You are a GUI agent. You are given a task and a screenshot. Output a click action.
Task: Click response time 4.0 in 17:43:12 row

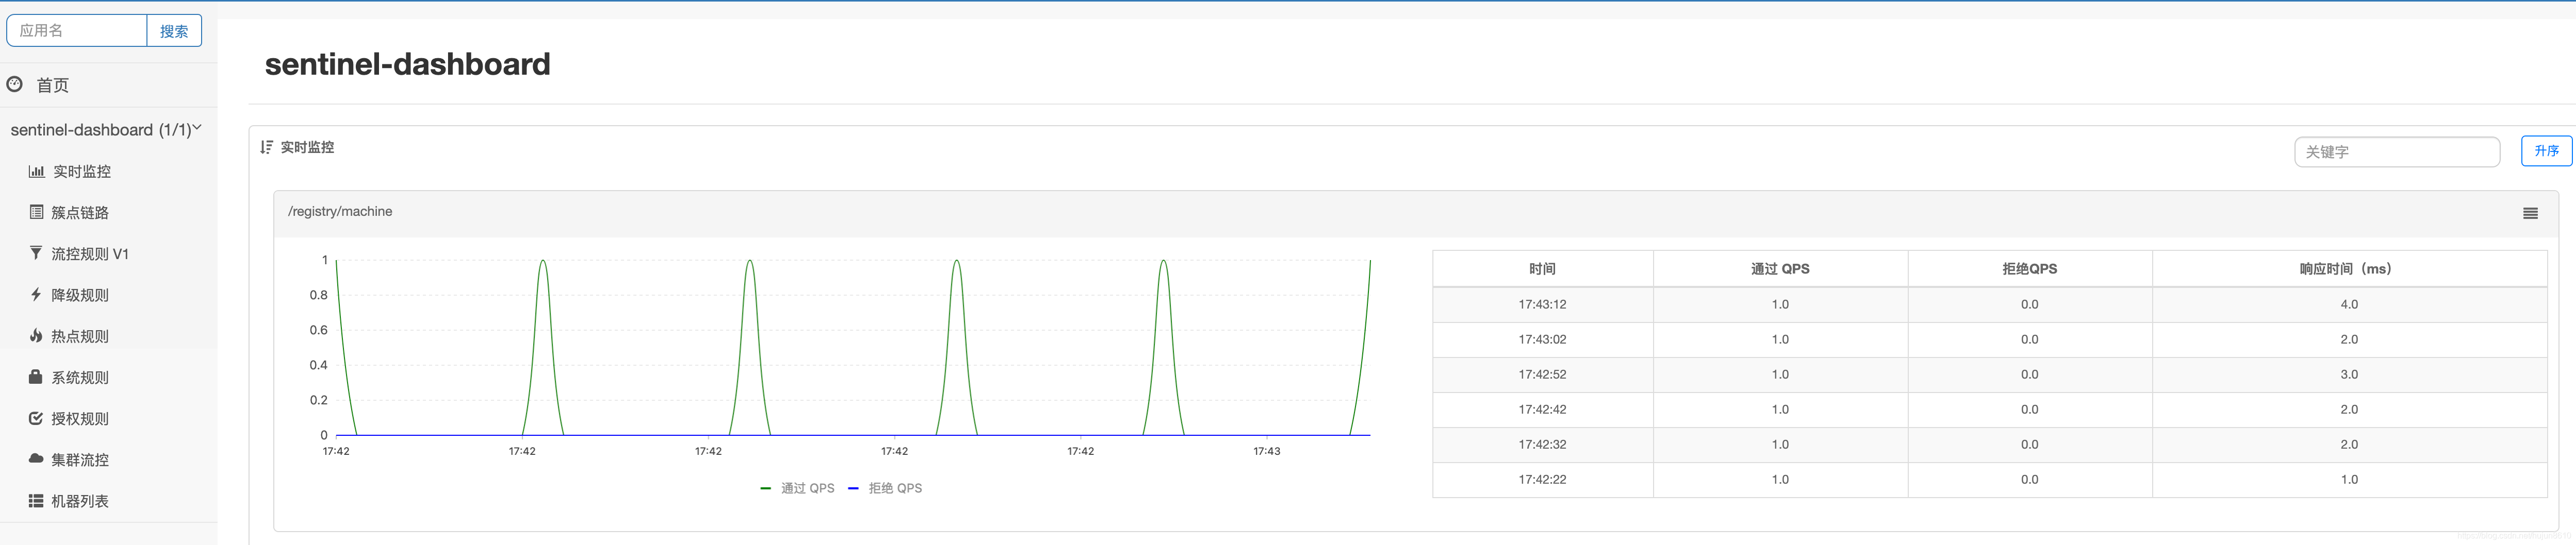click(2349, 304)
